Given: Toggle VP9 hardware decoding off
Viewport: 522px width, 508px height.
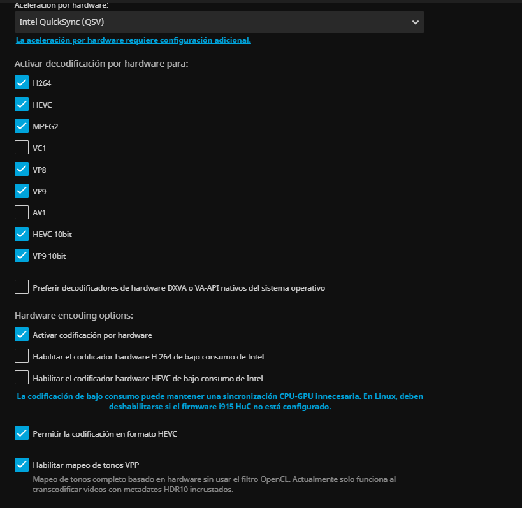Looking at the screenshot, I should pos(22,191).
